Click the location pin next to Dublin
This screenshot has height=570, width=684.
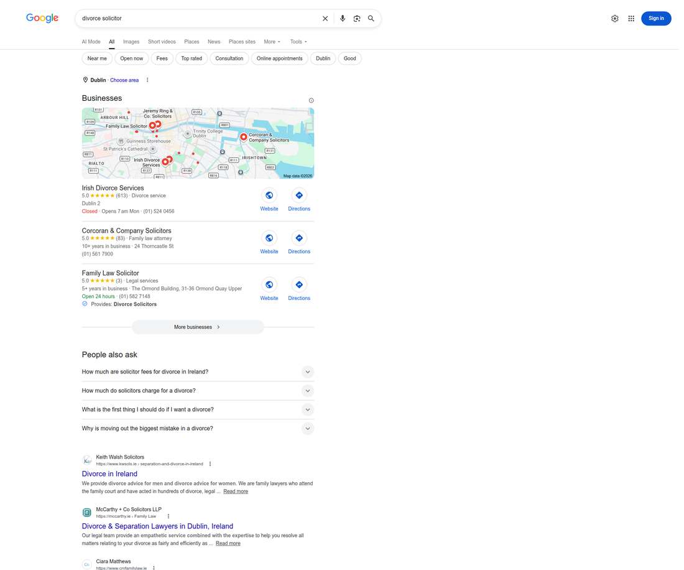pyautogui.click(x=85, y=80)
